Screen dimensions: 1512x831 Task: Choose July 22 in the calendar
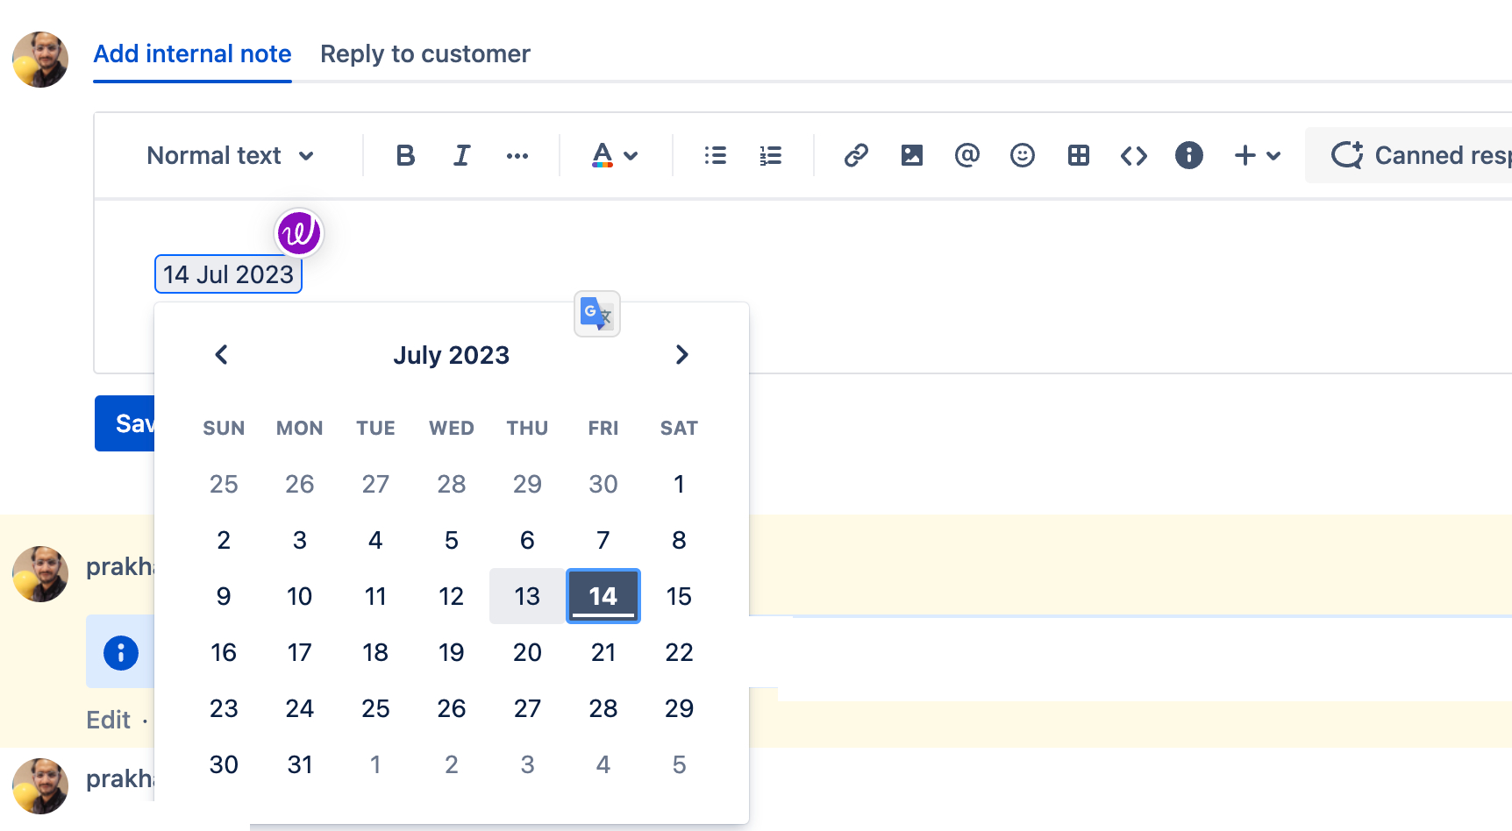[679, 652]
